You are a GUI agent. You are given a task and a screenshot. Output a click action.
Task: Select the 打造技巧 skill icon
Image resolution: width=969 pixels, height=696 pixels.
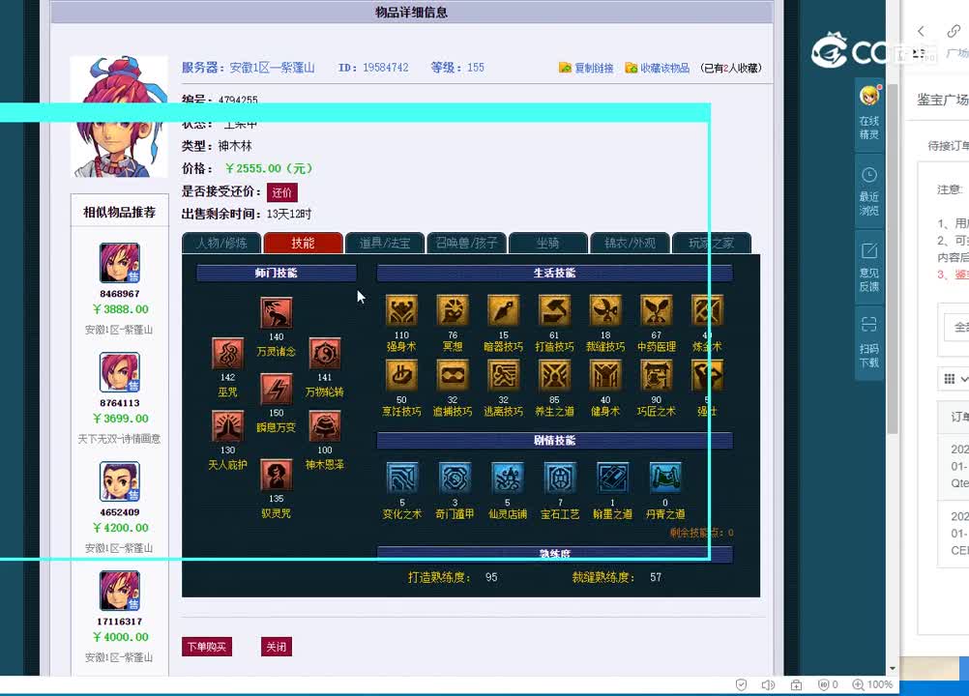click(x=554, y=310)
